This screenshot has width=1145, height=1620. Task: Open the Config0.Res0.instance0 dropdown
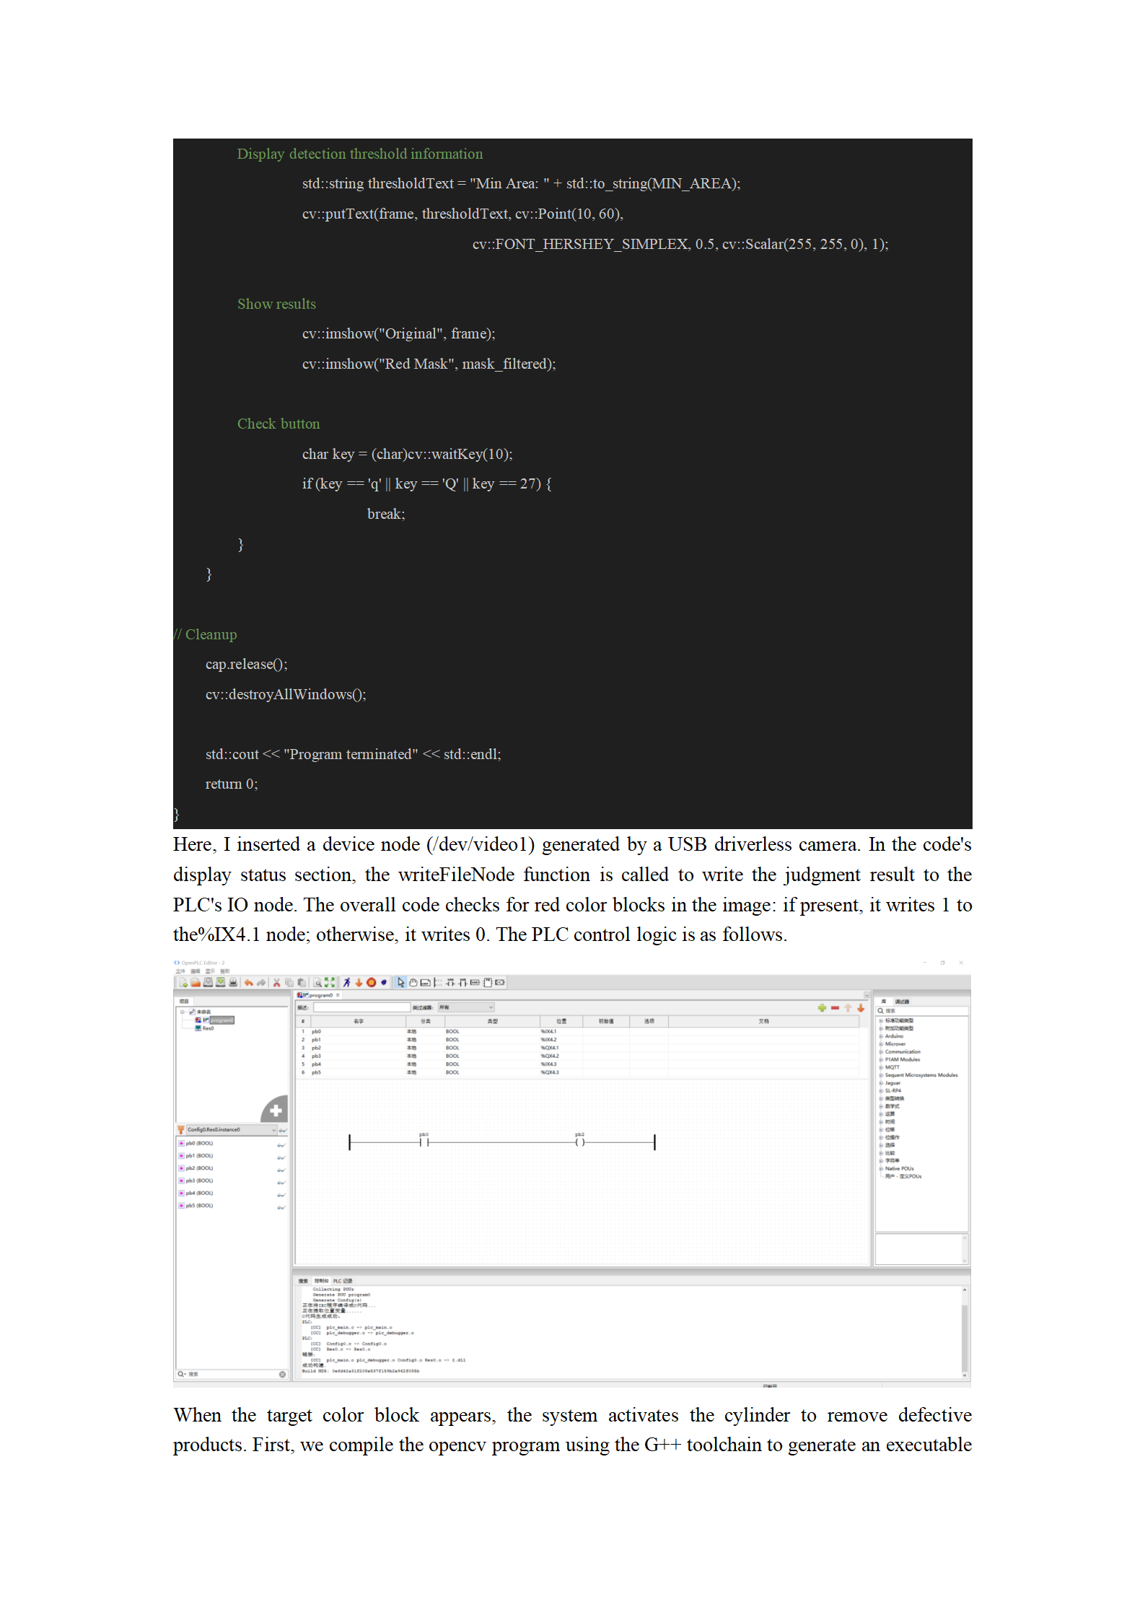[274, 1130]
